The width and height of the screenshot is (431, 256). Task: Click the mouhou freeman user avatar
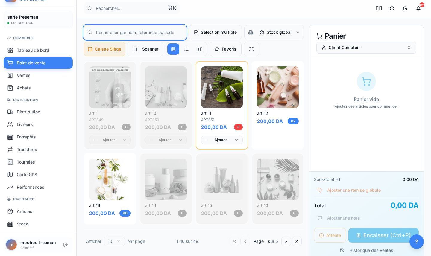click(11, 245)
